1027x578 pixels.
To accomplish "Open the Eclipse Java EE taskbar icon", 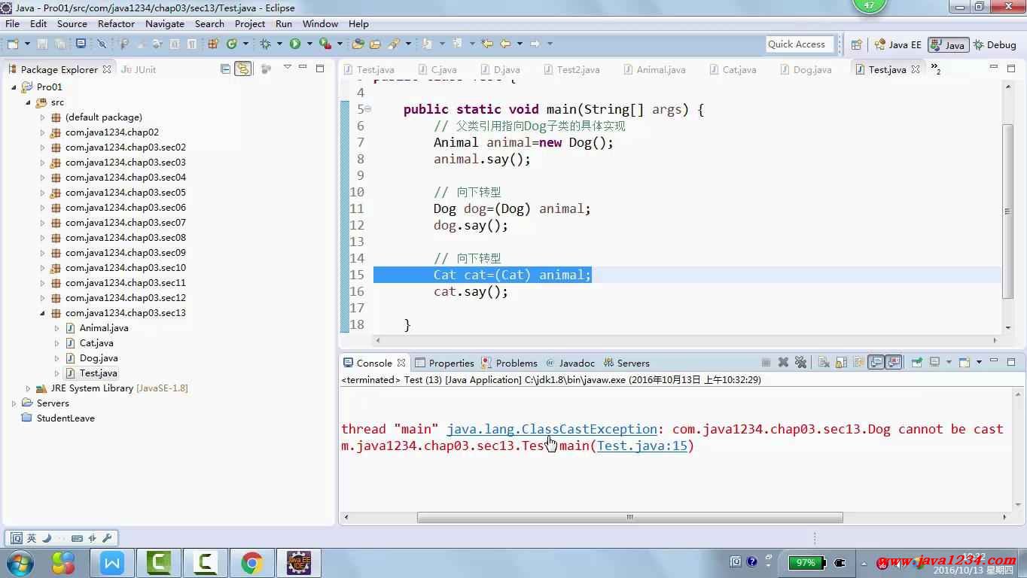I will (299, 562).
